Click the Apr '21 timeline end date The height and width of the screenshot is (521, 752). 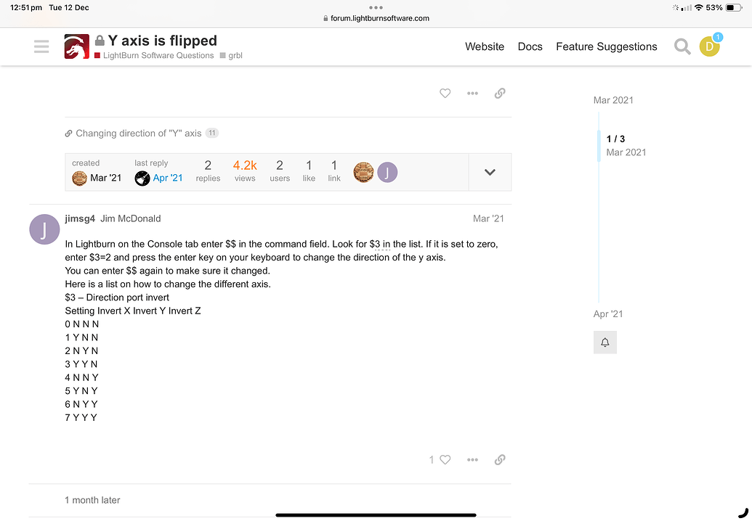[608, 314]
